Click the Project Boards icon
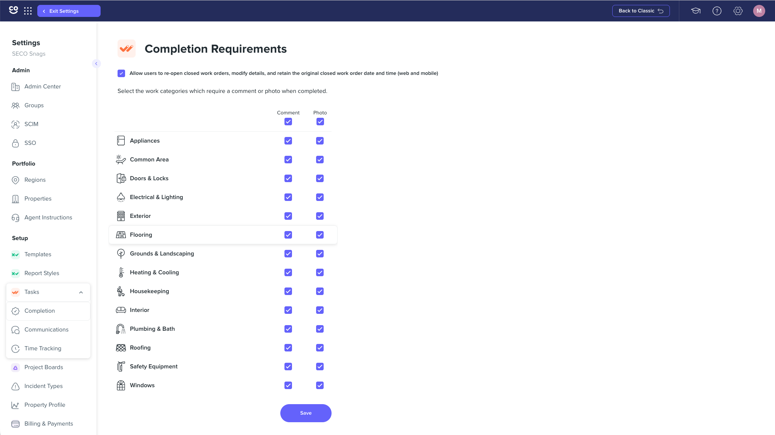This screenshot has width=775, height=435. tap(15, 368)
